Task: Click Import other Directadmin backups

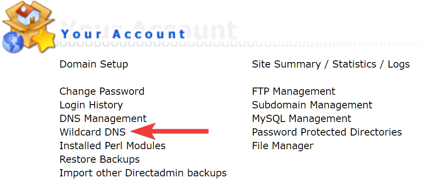Action: click(x=143, y=173)
